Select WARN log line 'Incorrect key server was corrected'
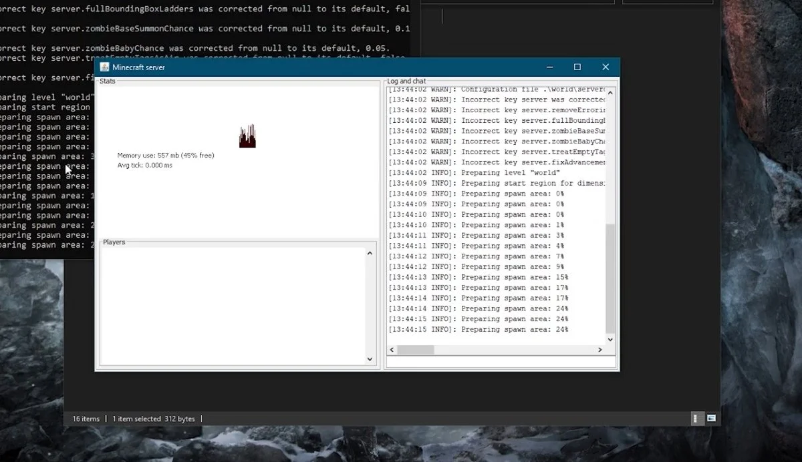The image size is (802, 462). (x=497, y=99)
